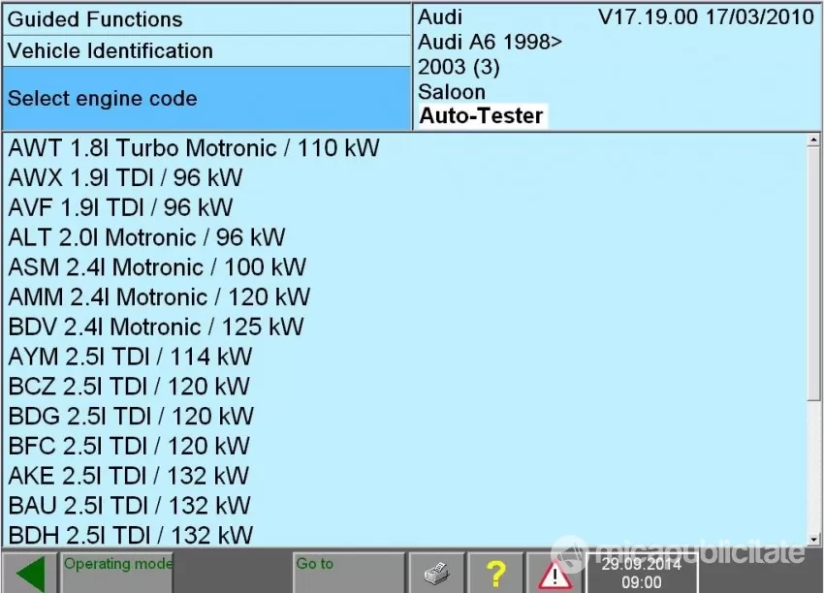Click the 2003 (3) model year line
824x593 pixels.
459,67
